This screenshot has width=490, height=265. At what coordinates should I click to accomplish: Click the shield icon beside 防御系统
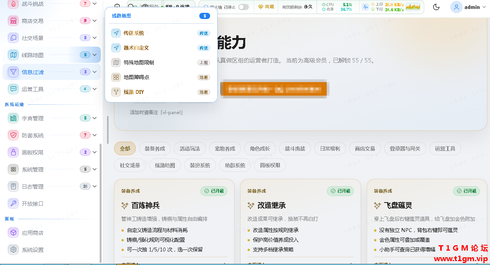pyautogui.click(x=14, y=135)
